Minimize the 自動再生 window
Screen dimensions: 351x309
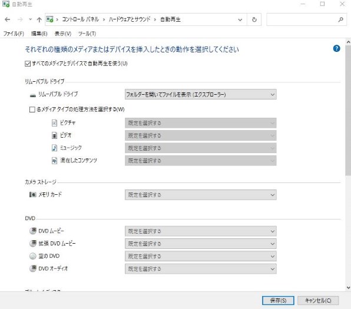(x=303, y=4)
